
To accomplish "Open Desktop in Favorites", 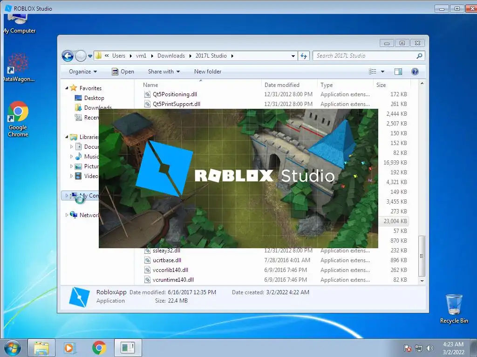I will [x=94, y=98].
